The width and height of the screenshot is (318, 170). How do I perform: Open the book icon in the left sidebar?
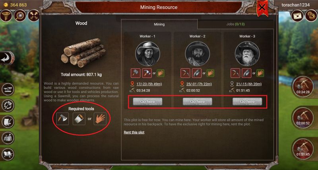tap(8, 154)
